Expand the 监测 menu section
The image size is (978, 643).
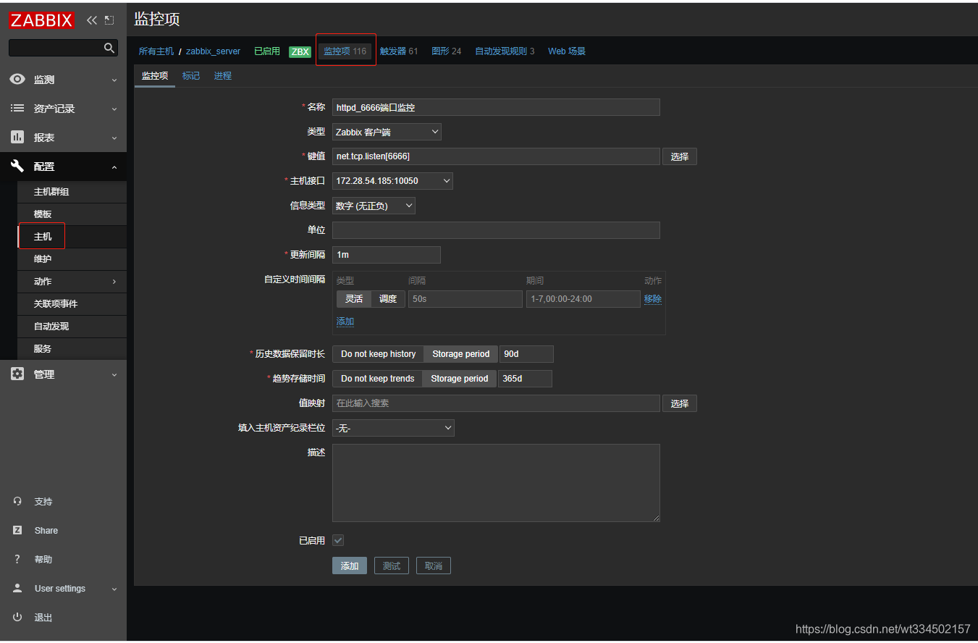(114, 80)
